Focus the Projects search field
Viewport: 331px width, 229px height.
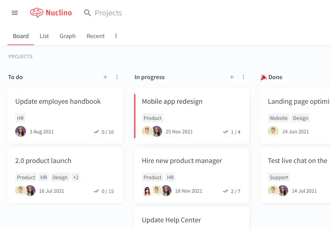108,13
